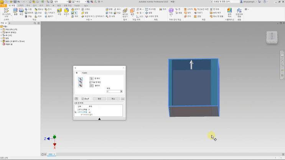Select the Thread (스레드) tool
This screenshot has width=285, height=160.
click(86, 9)
